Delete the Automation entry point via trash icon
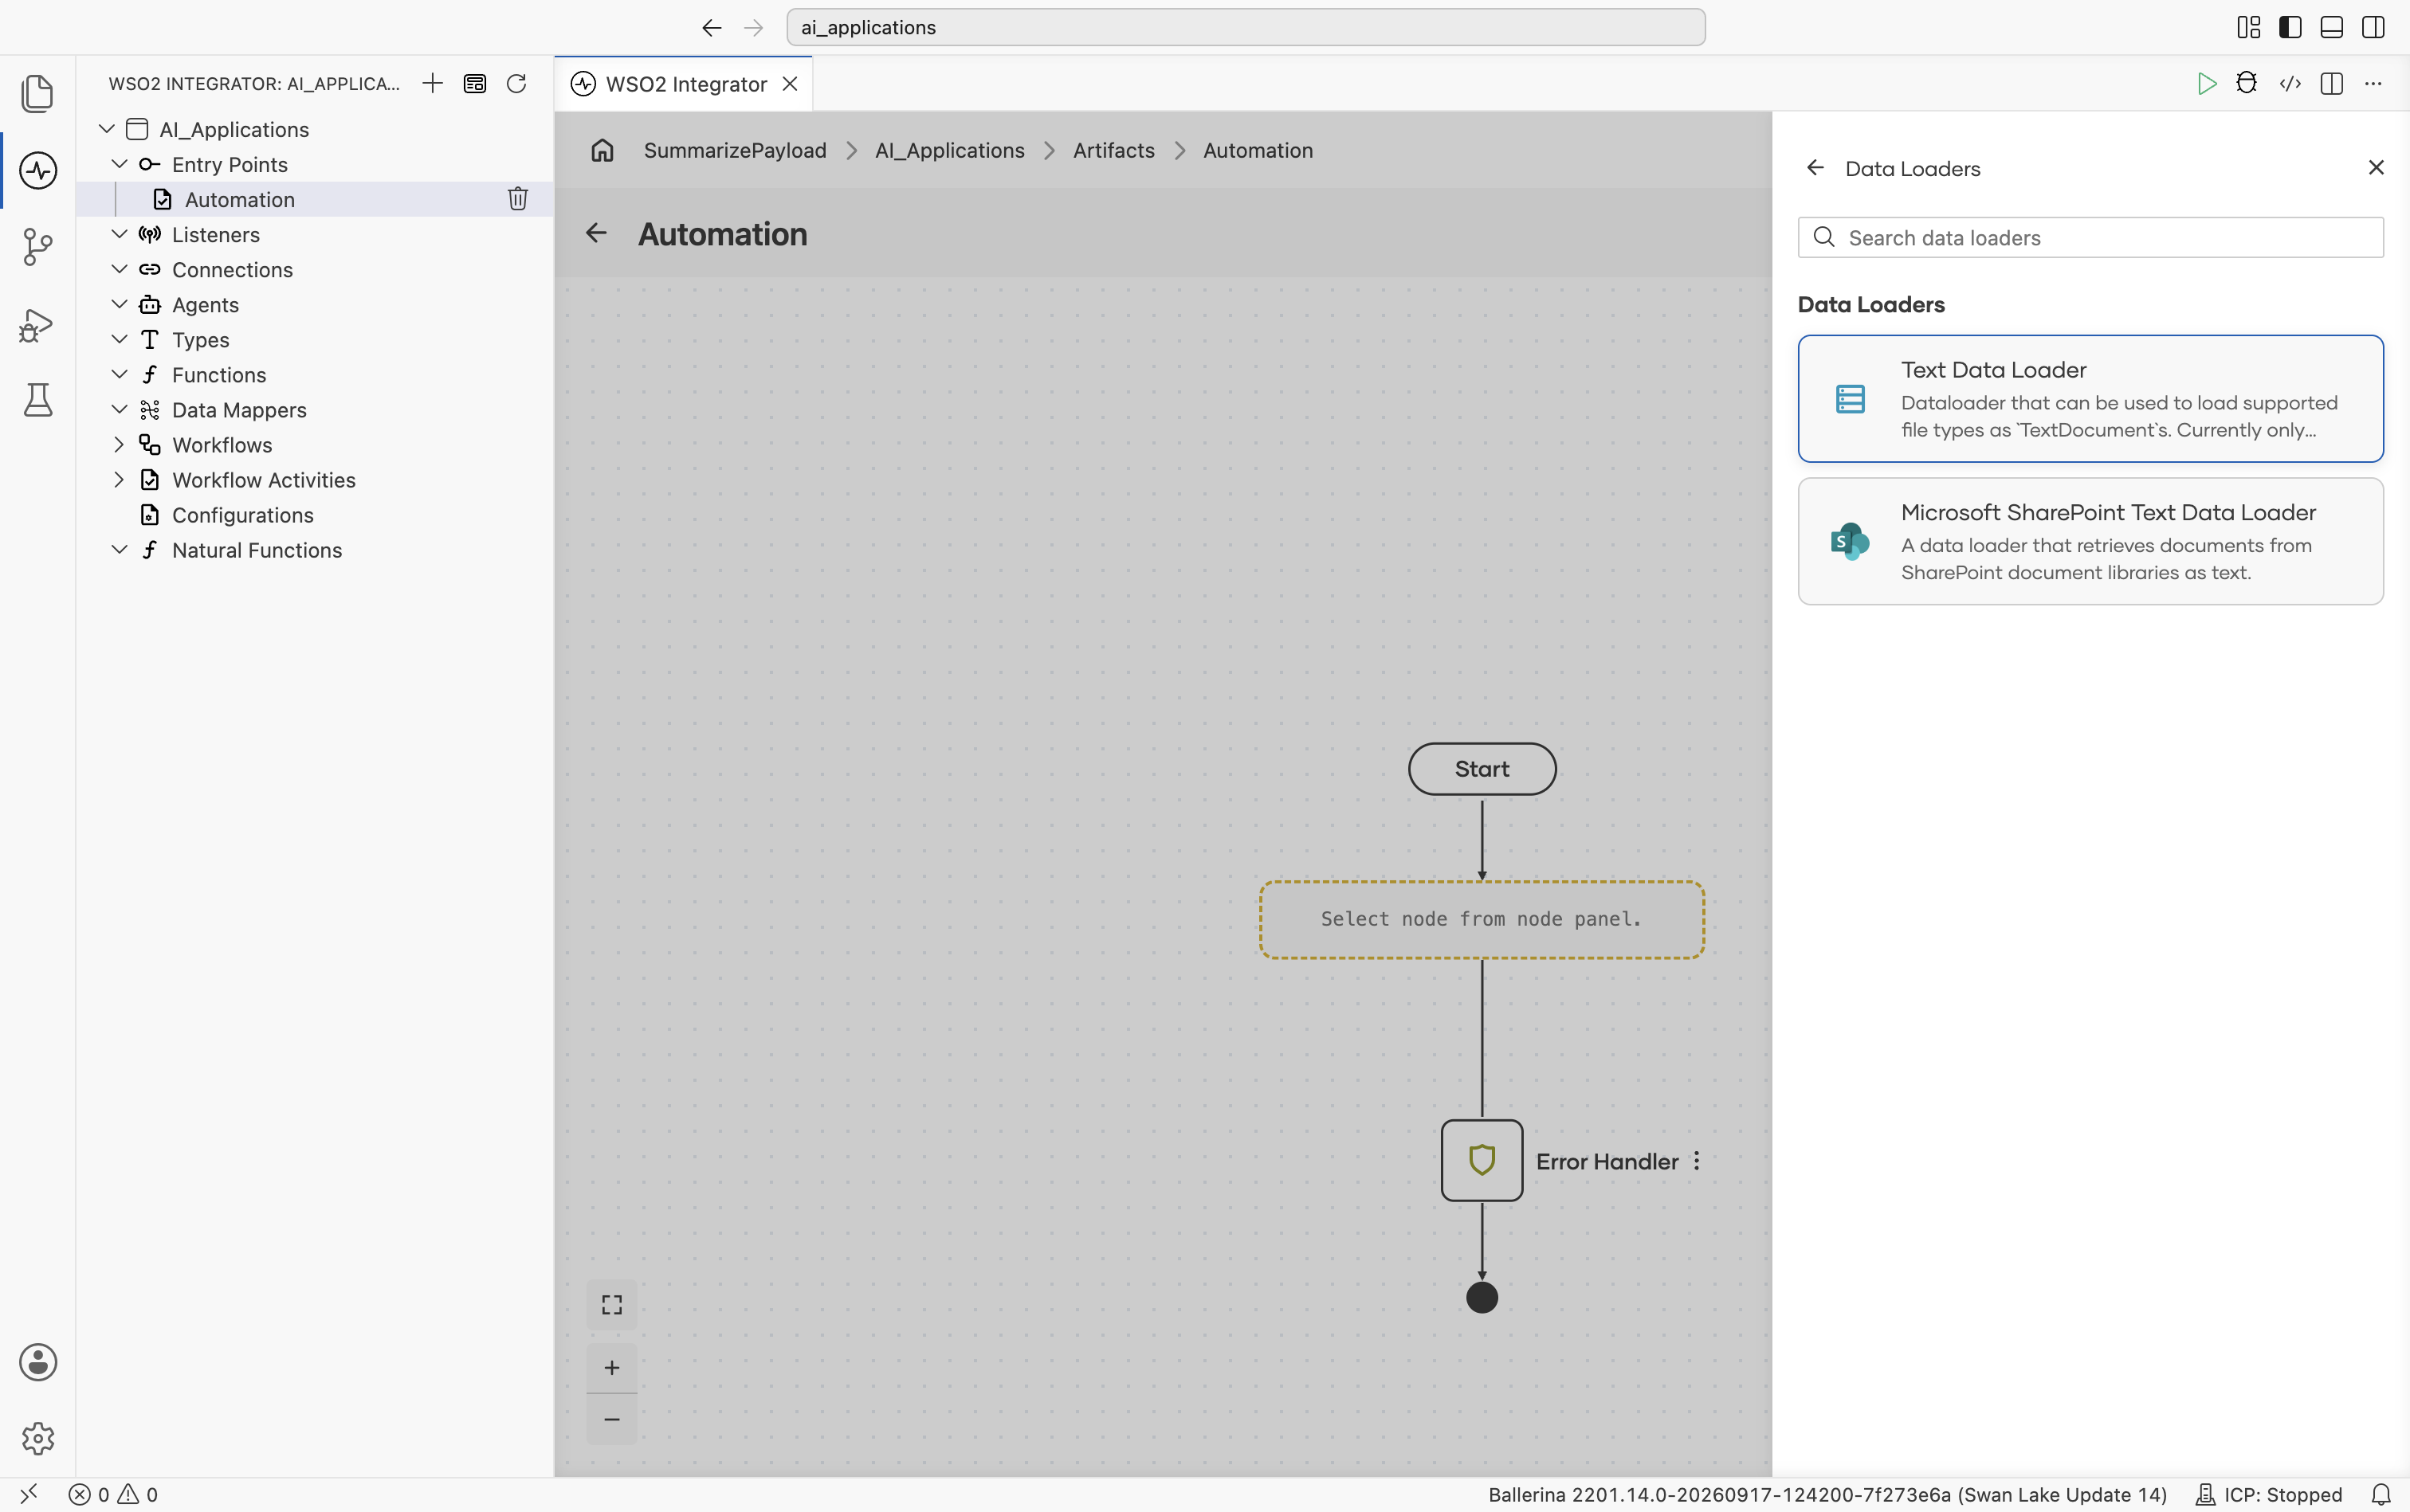Image resolution: width=2410 pixels, height=1512 pixels. pyautogui.click(x=517, y=199)
